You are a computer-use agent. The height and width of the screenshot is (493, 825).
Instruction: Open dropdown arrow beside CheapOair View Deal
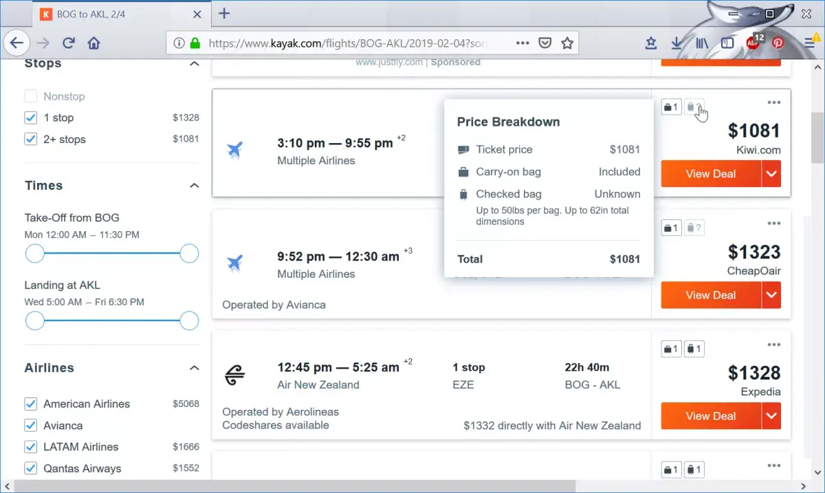point(771,295)
